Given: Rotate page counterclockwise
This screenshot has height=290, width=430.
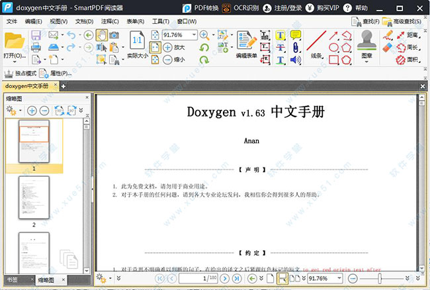Looking at the screenshot, I should [204, 48].
